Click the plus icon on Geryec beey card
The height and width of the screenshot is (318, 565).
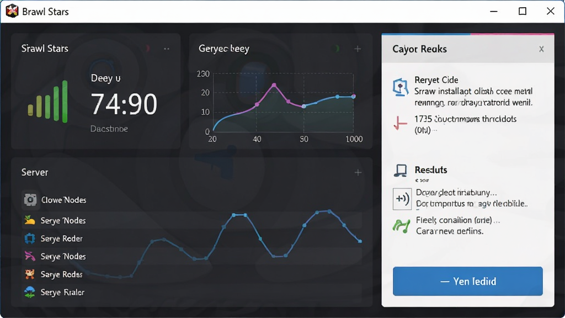[358, 49]
